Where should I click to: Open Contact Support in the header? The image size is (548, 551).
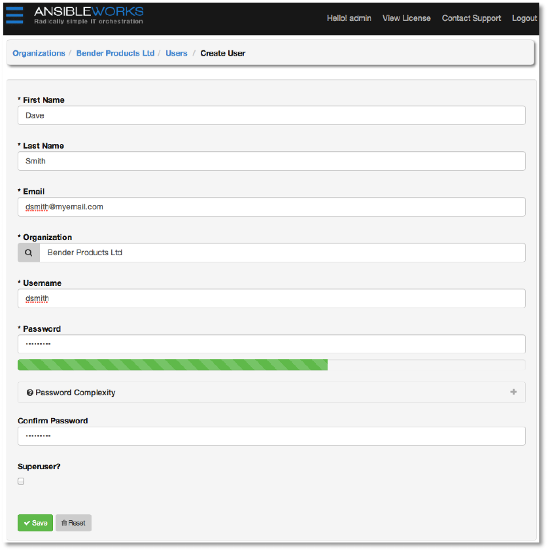pos(471,18)
